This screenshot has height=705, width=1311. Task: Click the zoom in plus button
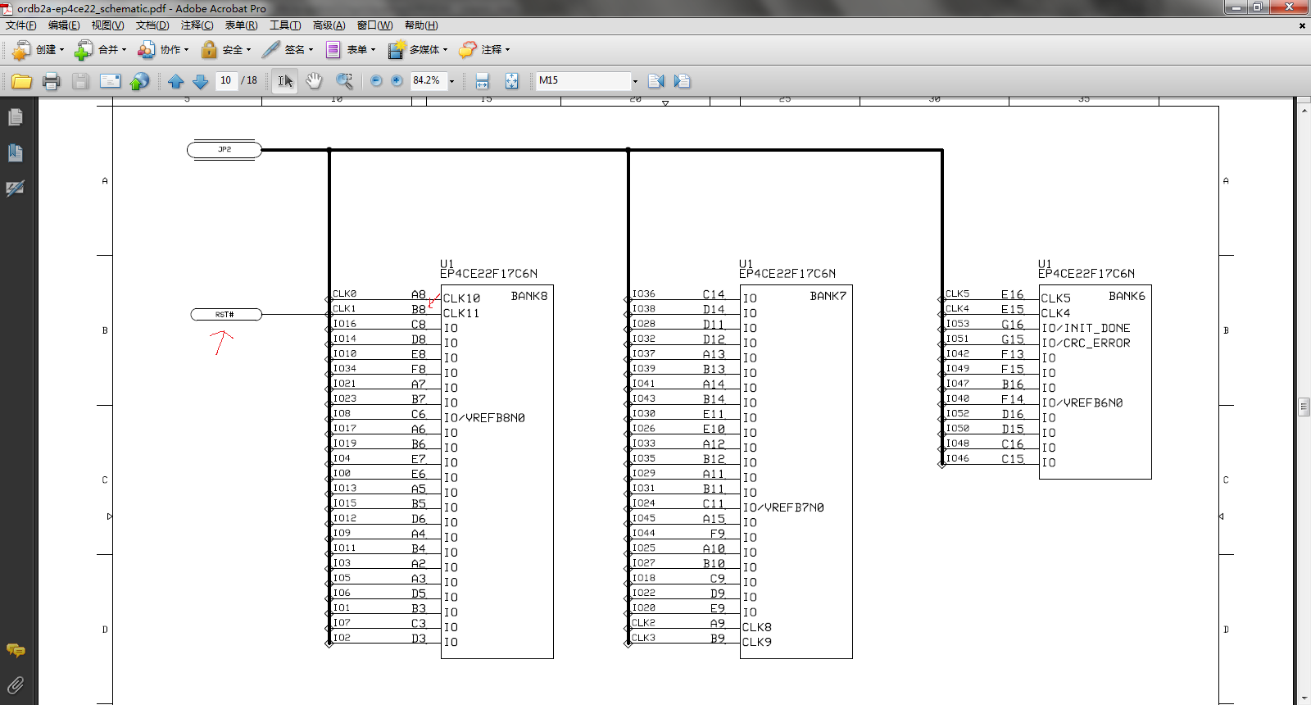point(397,80)
